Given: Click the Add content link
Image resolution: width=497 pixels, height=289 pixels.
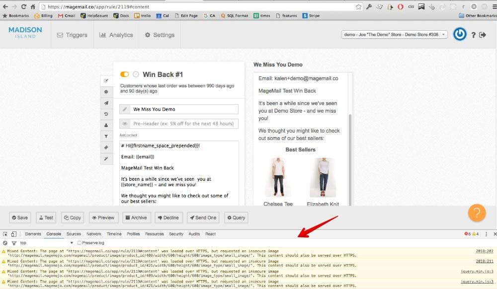Looking at the screenshot, I should tap(128, 135).
